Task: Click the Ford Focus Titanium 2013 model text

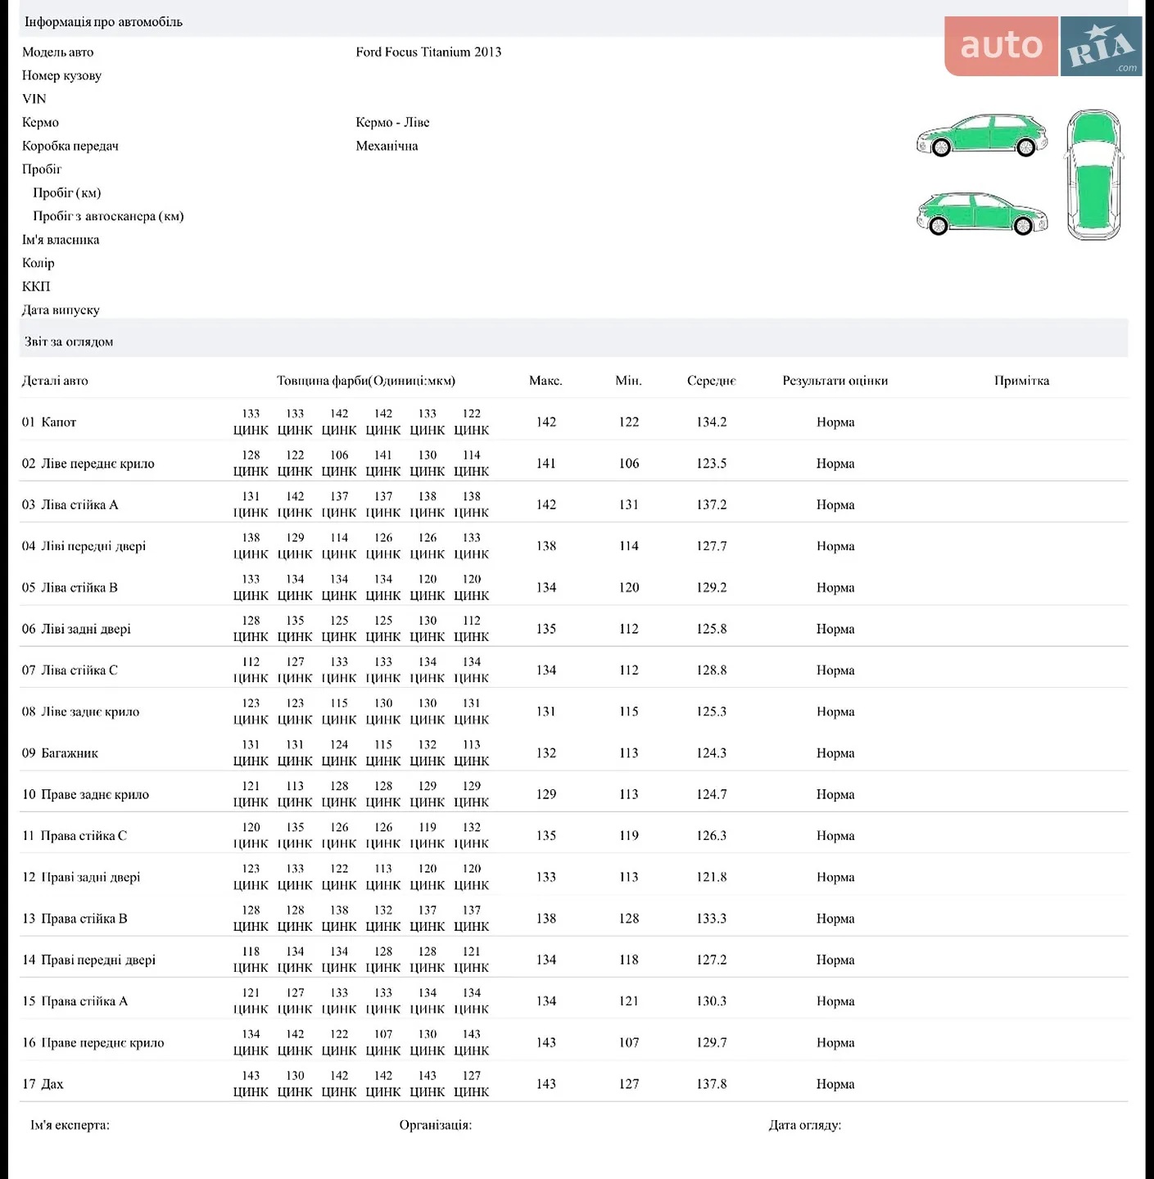Action: tap(428, 52)
